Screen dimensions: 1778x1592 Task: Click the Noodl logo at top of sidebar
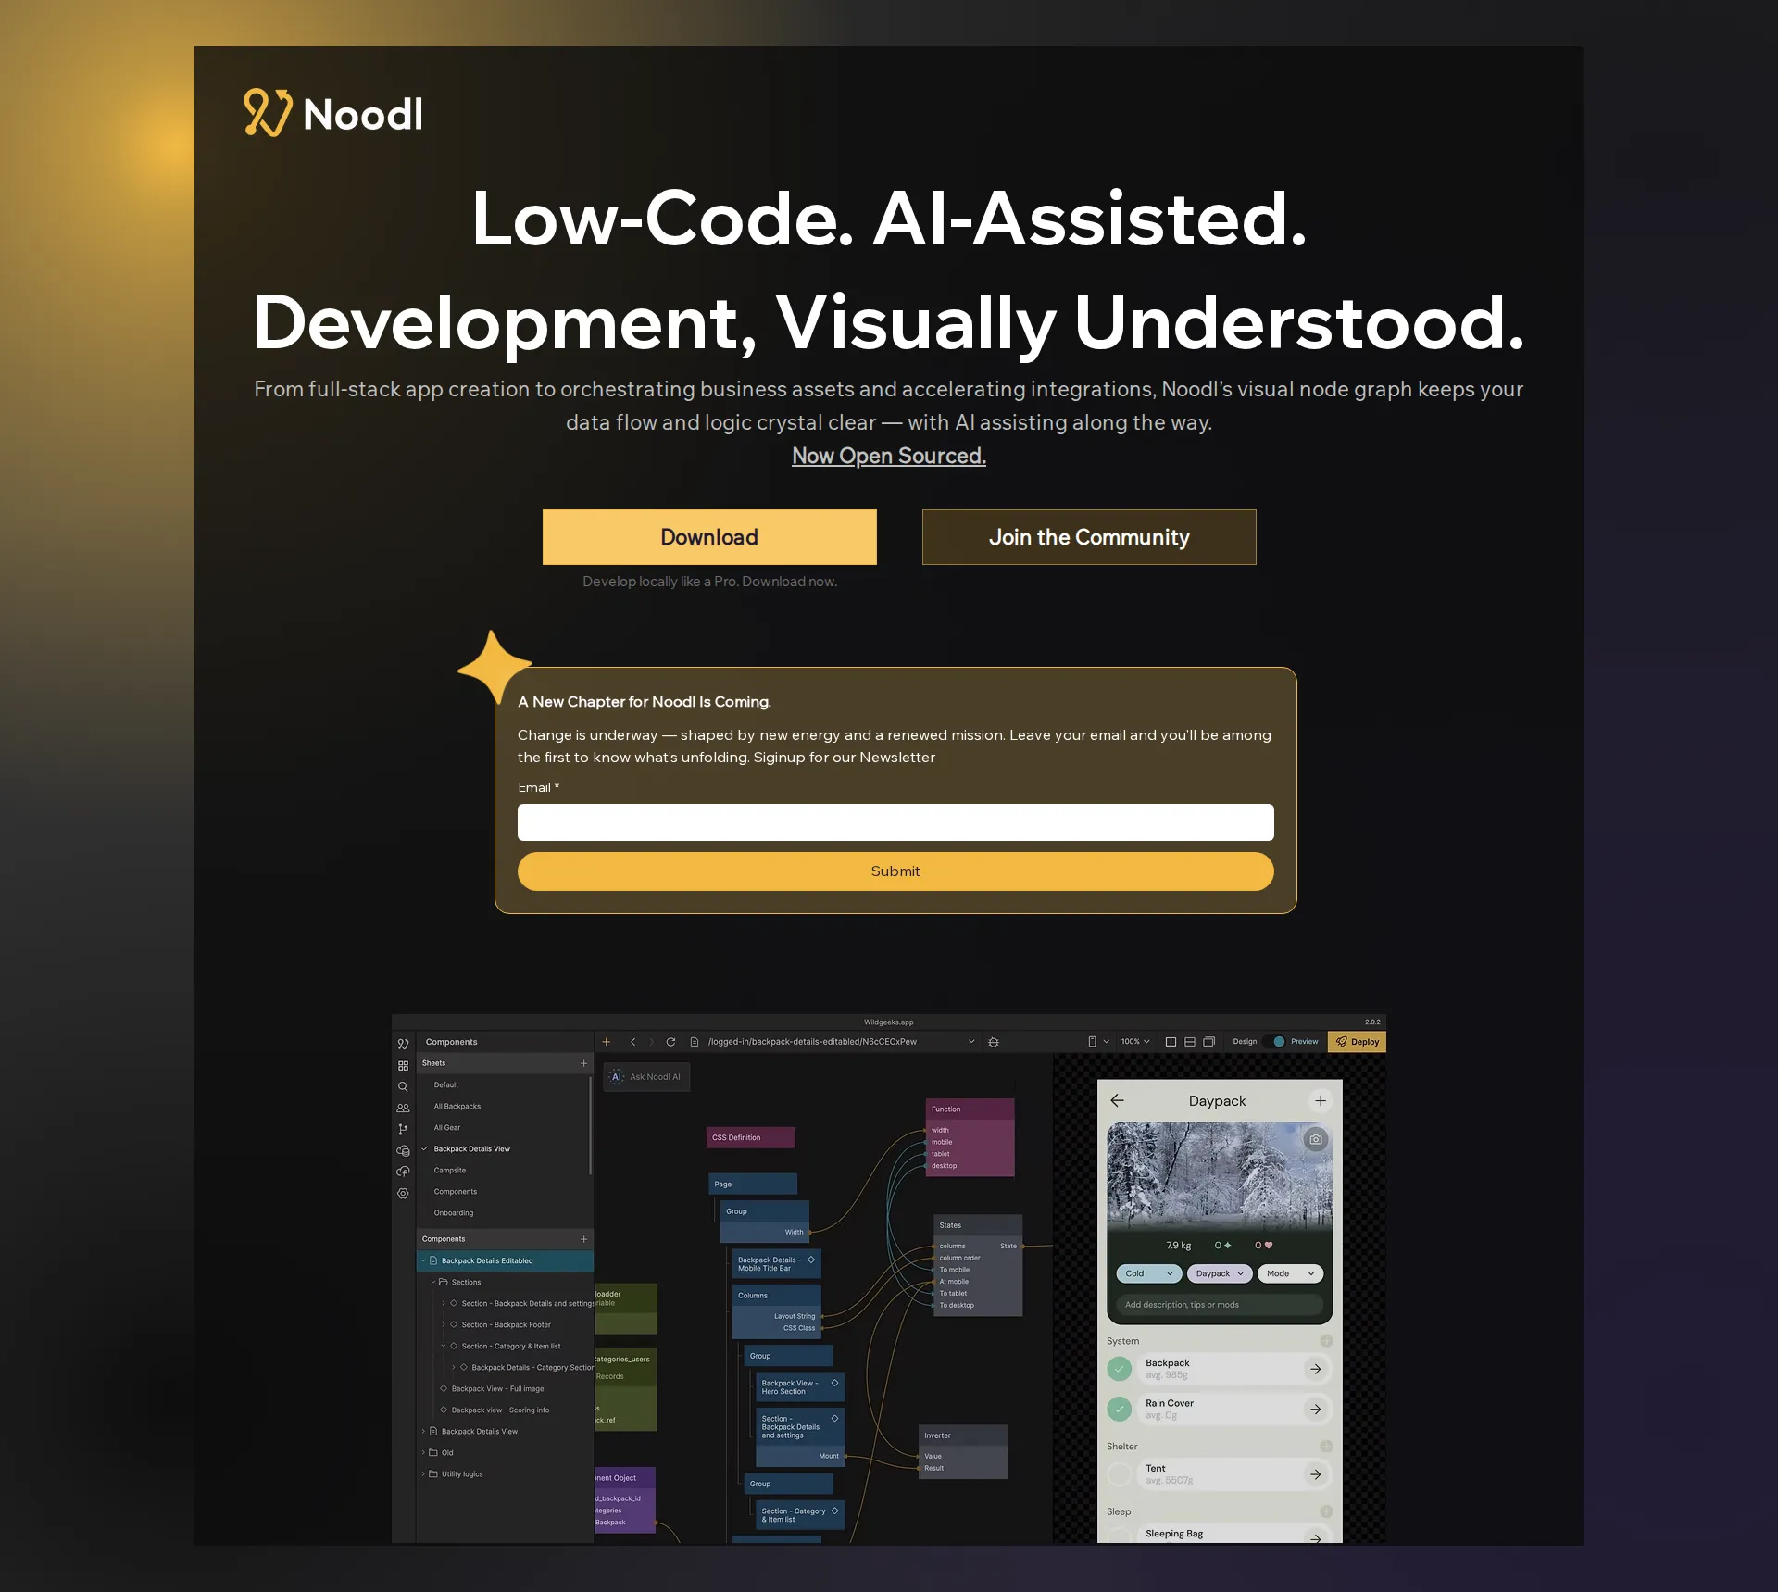[x=404, y=1045]
